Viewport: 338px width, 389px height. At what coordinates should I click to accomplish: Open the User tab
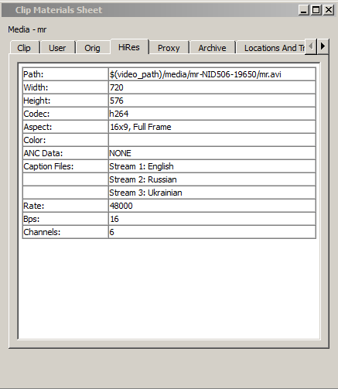[57, 48]
